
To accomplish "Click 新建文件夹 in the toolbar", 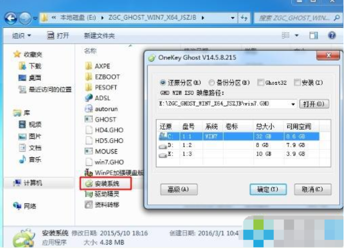I will [99, 35].
